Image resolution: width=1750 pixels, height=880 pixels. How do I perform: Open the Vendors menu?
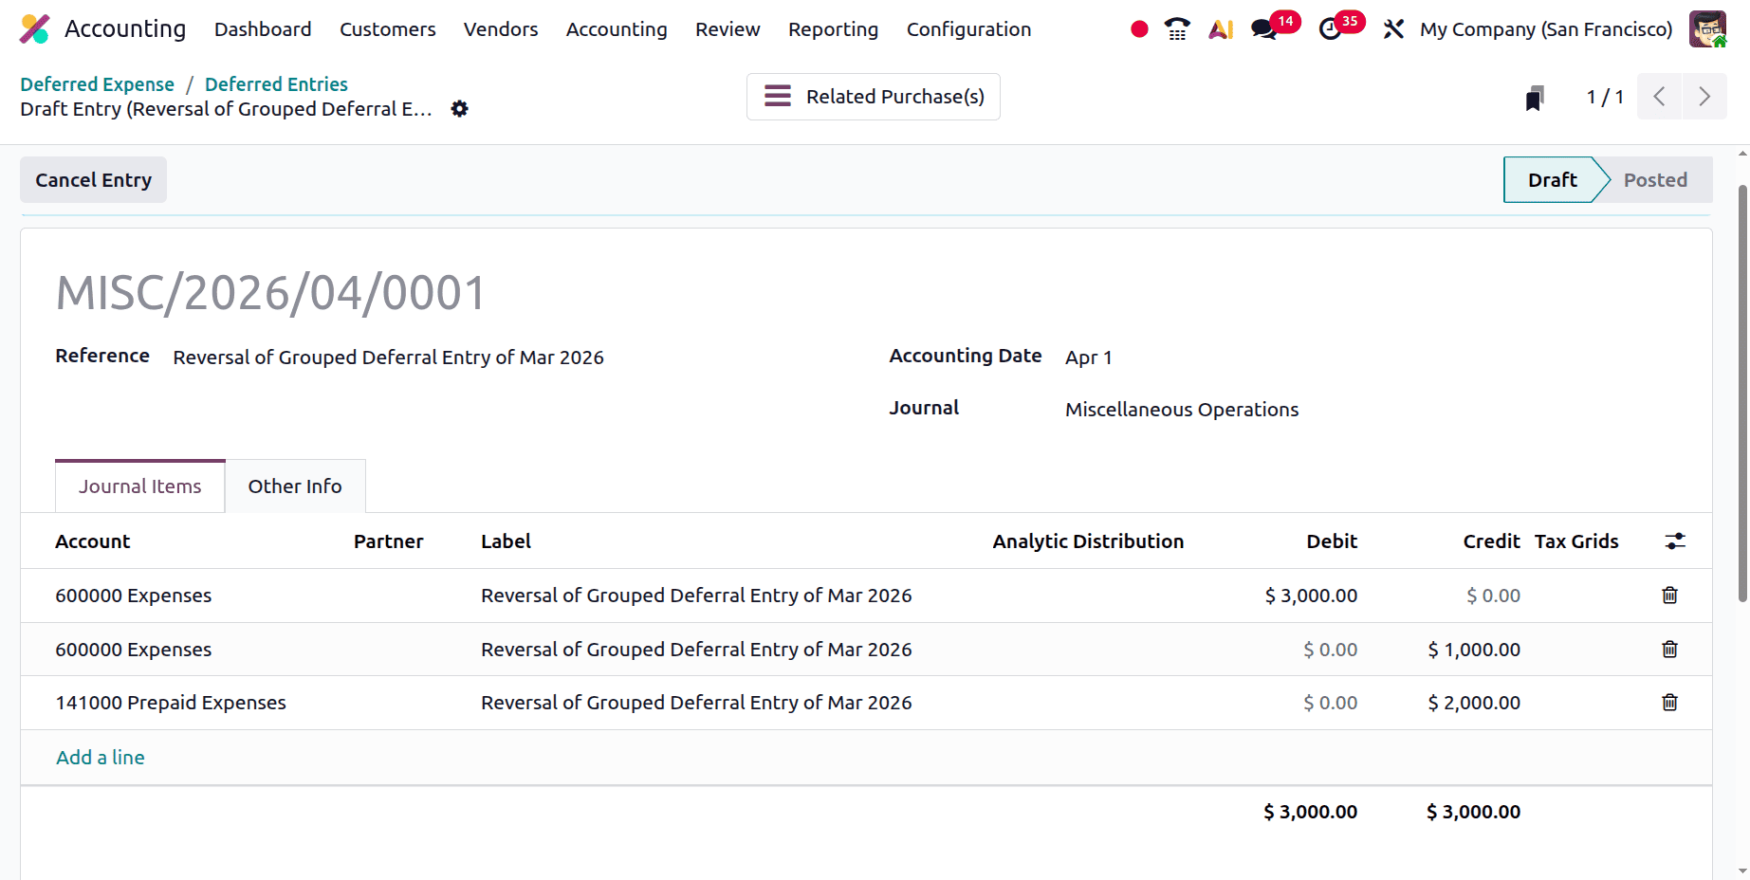tap(501, 29)
